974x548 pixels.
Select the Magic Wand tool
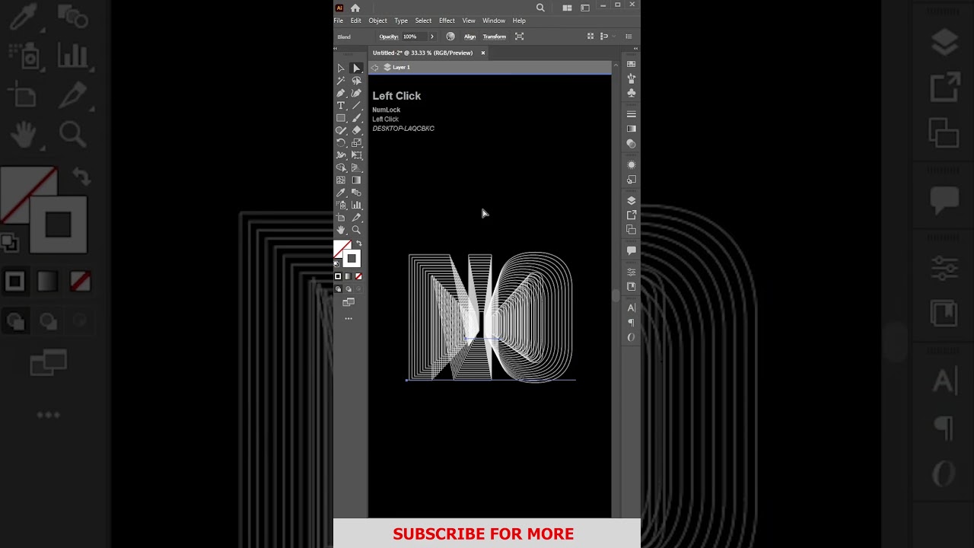click(341, 81)
